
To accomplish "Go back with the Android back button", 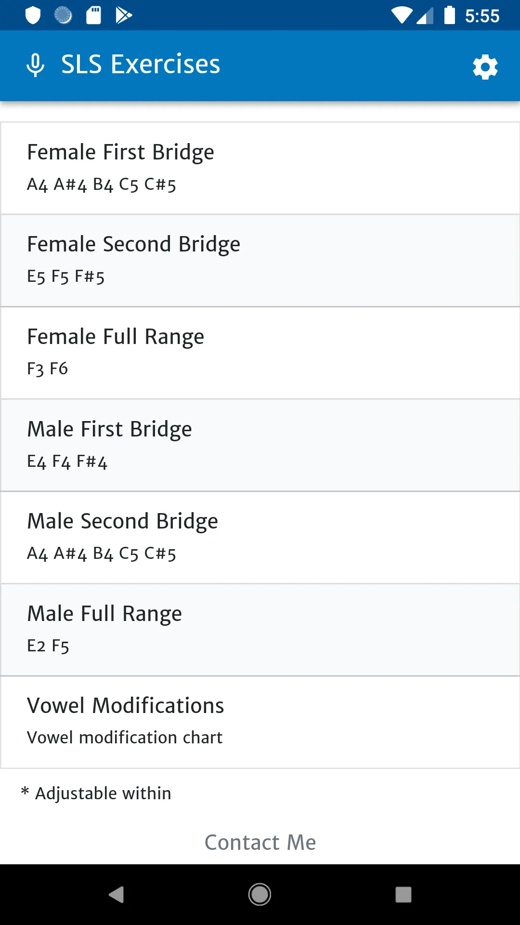I will (x=116, y=895).
